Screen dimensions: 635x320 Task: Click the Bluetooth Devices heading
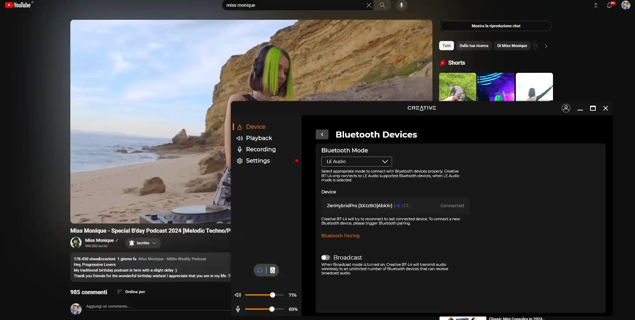point(376,134)
